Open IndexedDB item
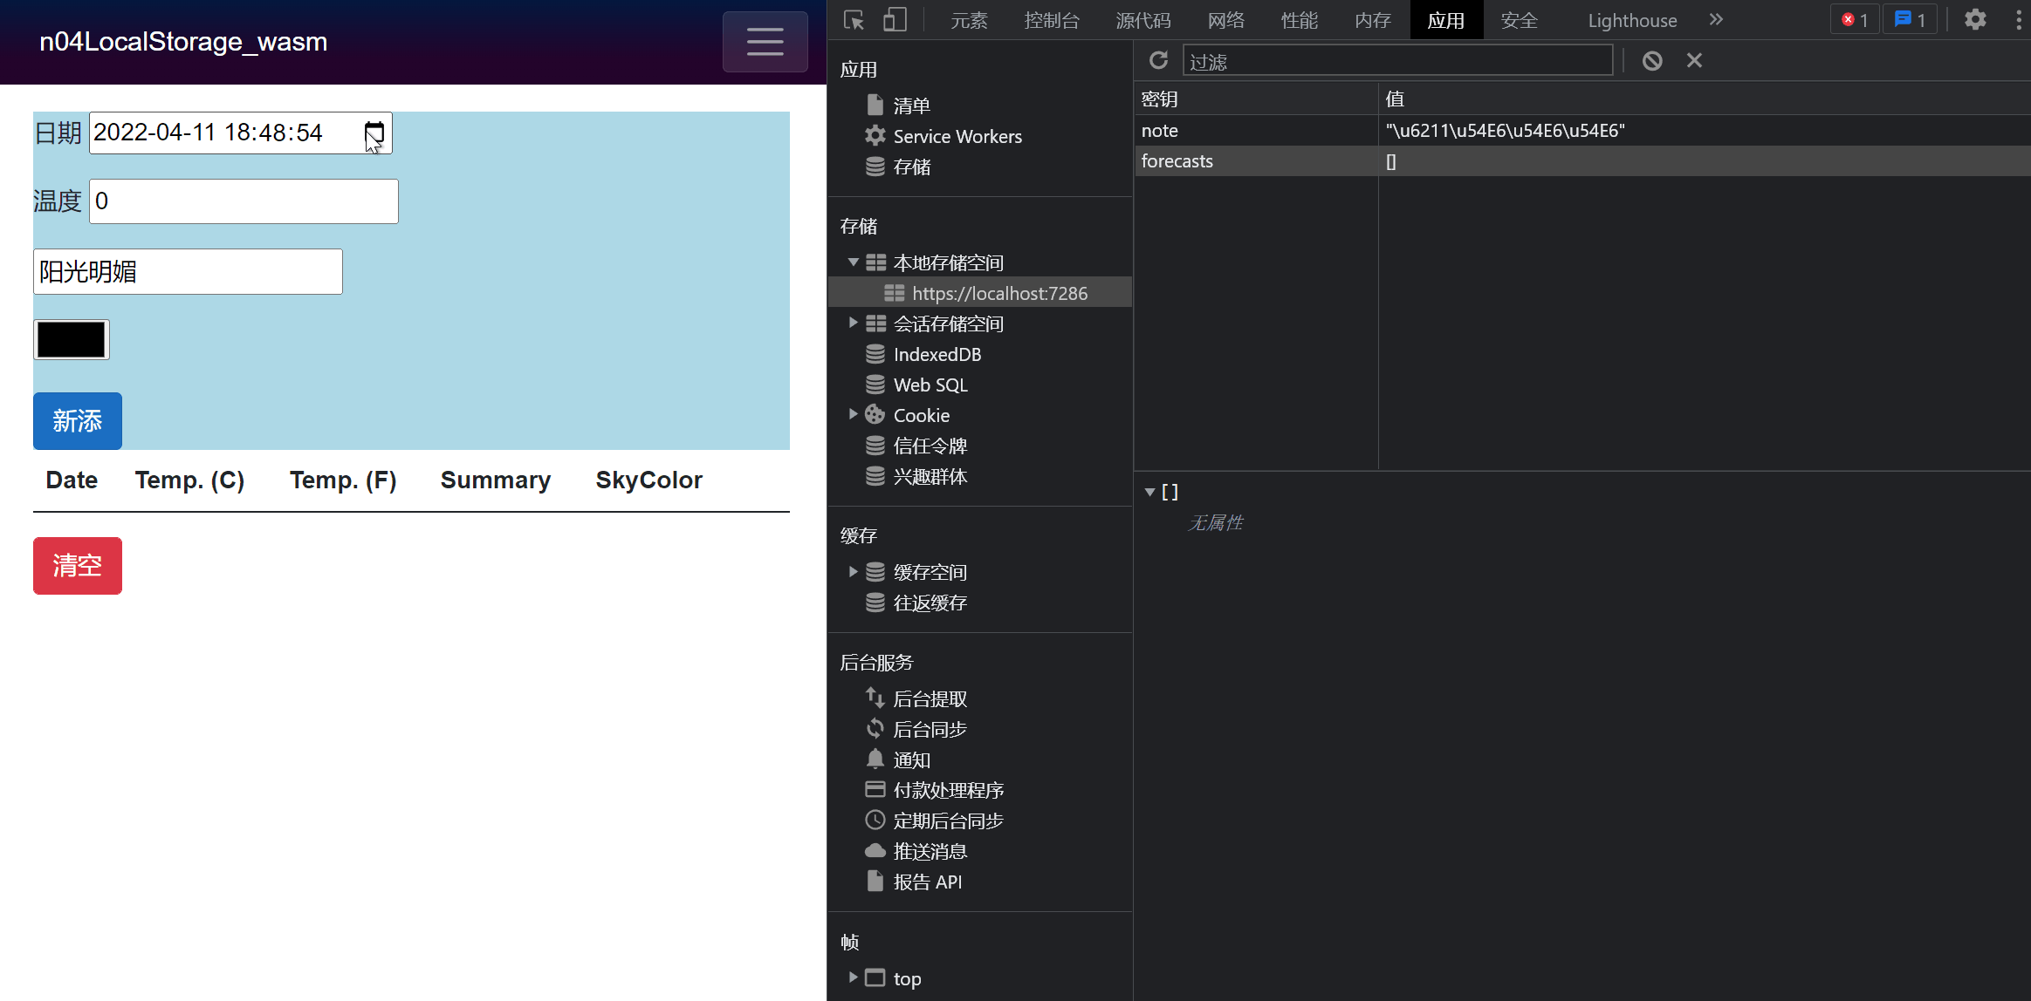The image size is (2031, 1001). pos(937,354)
